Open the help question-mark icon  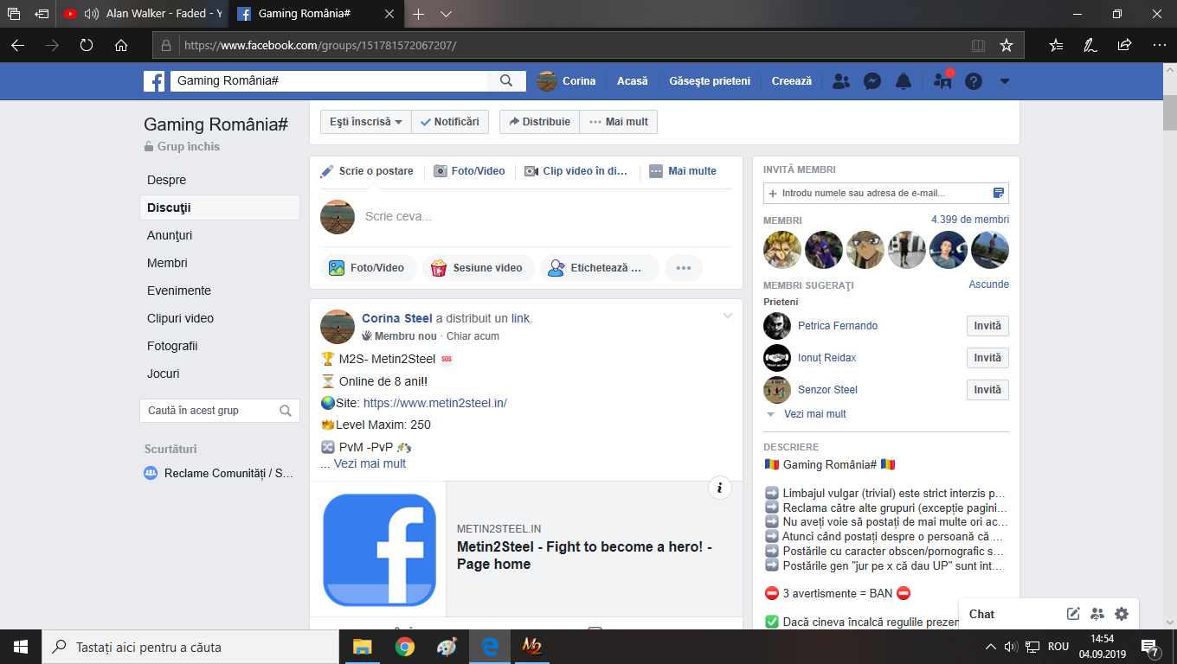(x=974, y=81)
